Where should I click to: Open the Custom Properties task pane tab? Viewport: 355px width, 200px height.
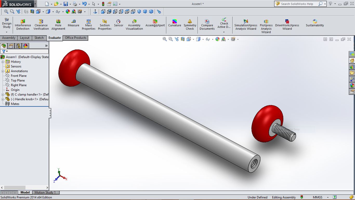coord(352,92)
